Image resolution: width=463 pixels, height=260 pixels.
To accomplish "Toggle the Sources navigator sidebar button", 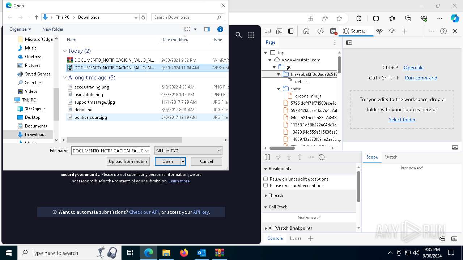I will [x=349, y=43].
